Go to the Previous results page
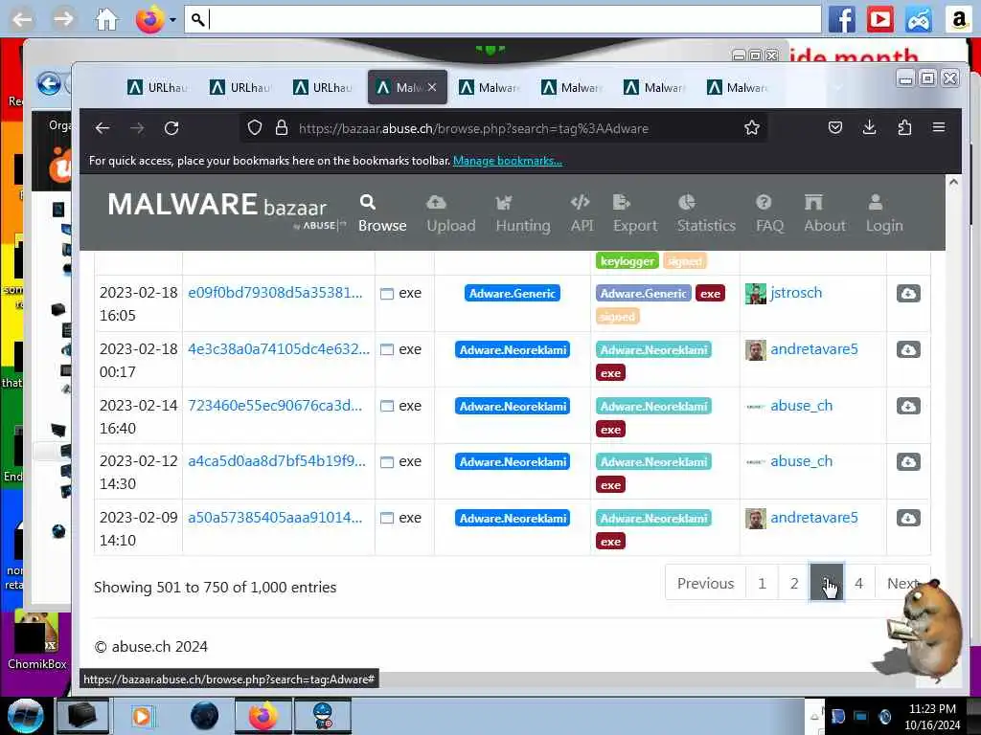This screenshot has height=735, width=981. [706, 583]
